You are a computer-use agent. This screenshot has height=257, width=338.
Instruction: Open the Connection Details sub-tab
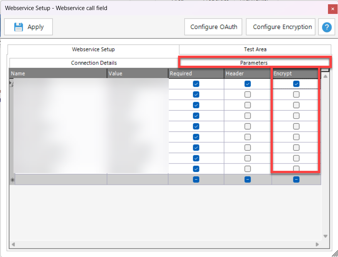pos(94,63)
